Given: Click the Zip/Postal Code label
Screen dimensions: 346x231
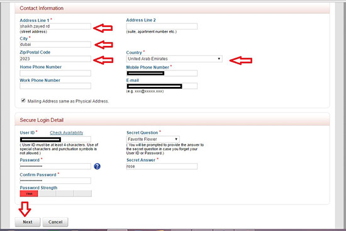Looking at the screenshot, I should pos(35,52).
